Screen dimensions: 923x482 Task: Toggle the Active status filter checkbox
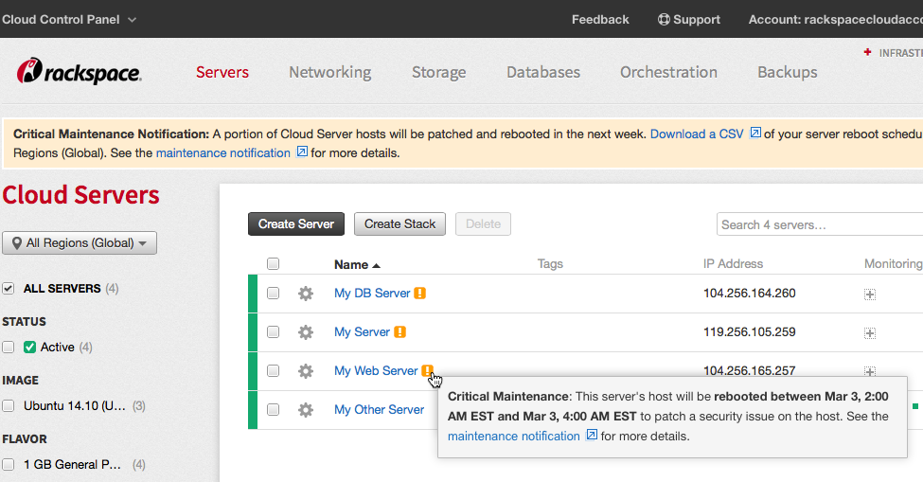[9, 348]
